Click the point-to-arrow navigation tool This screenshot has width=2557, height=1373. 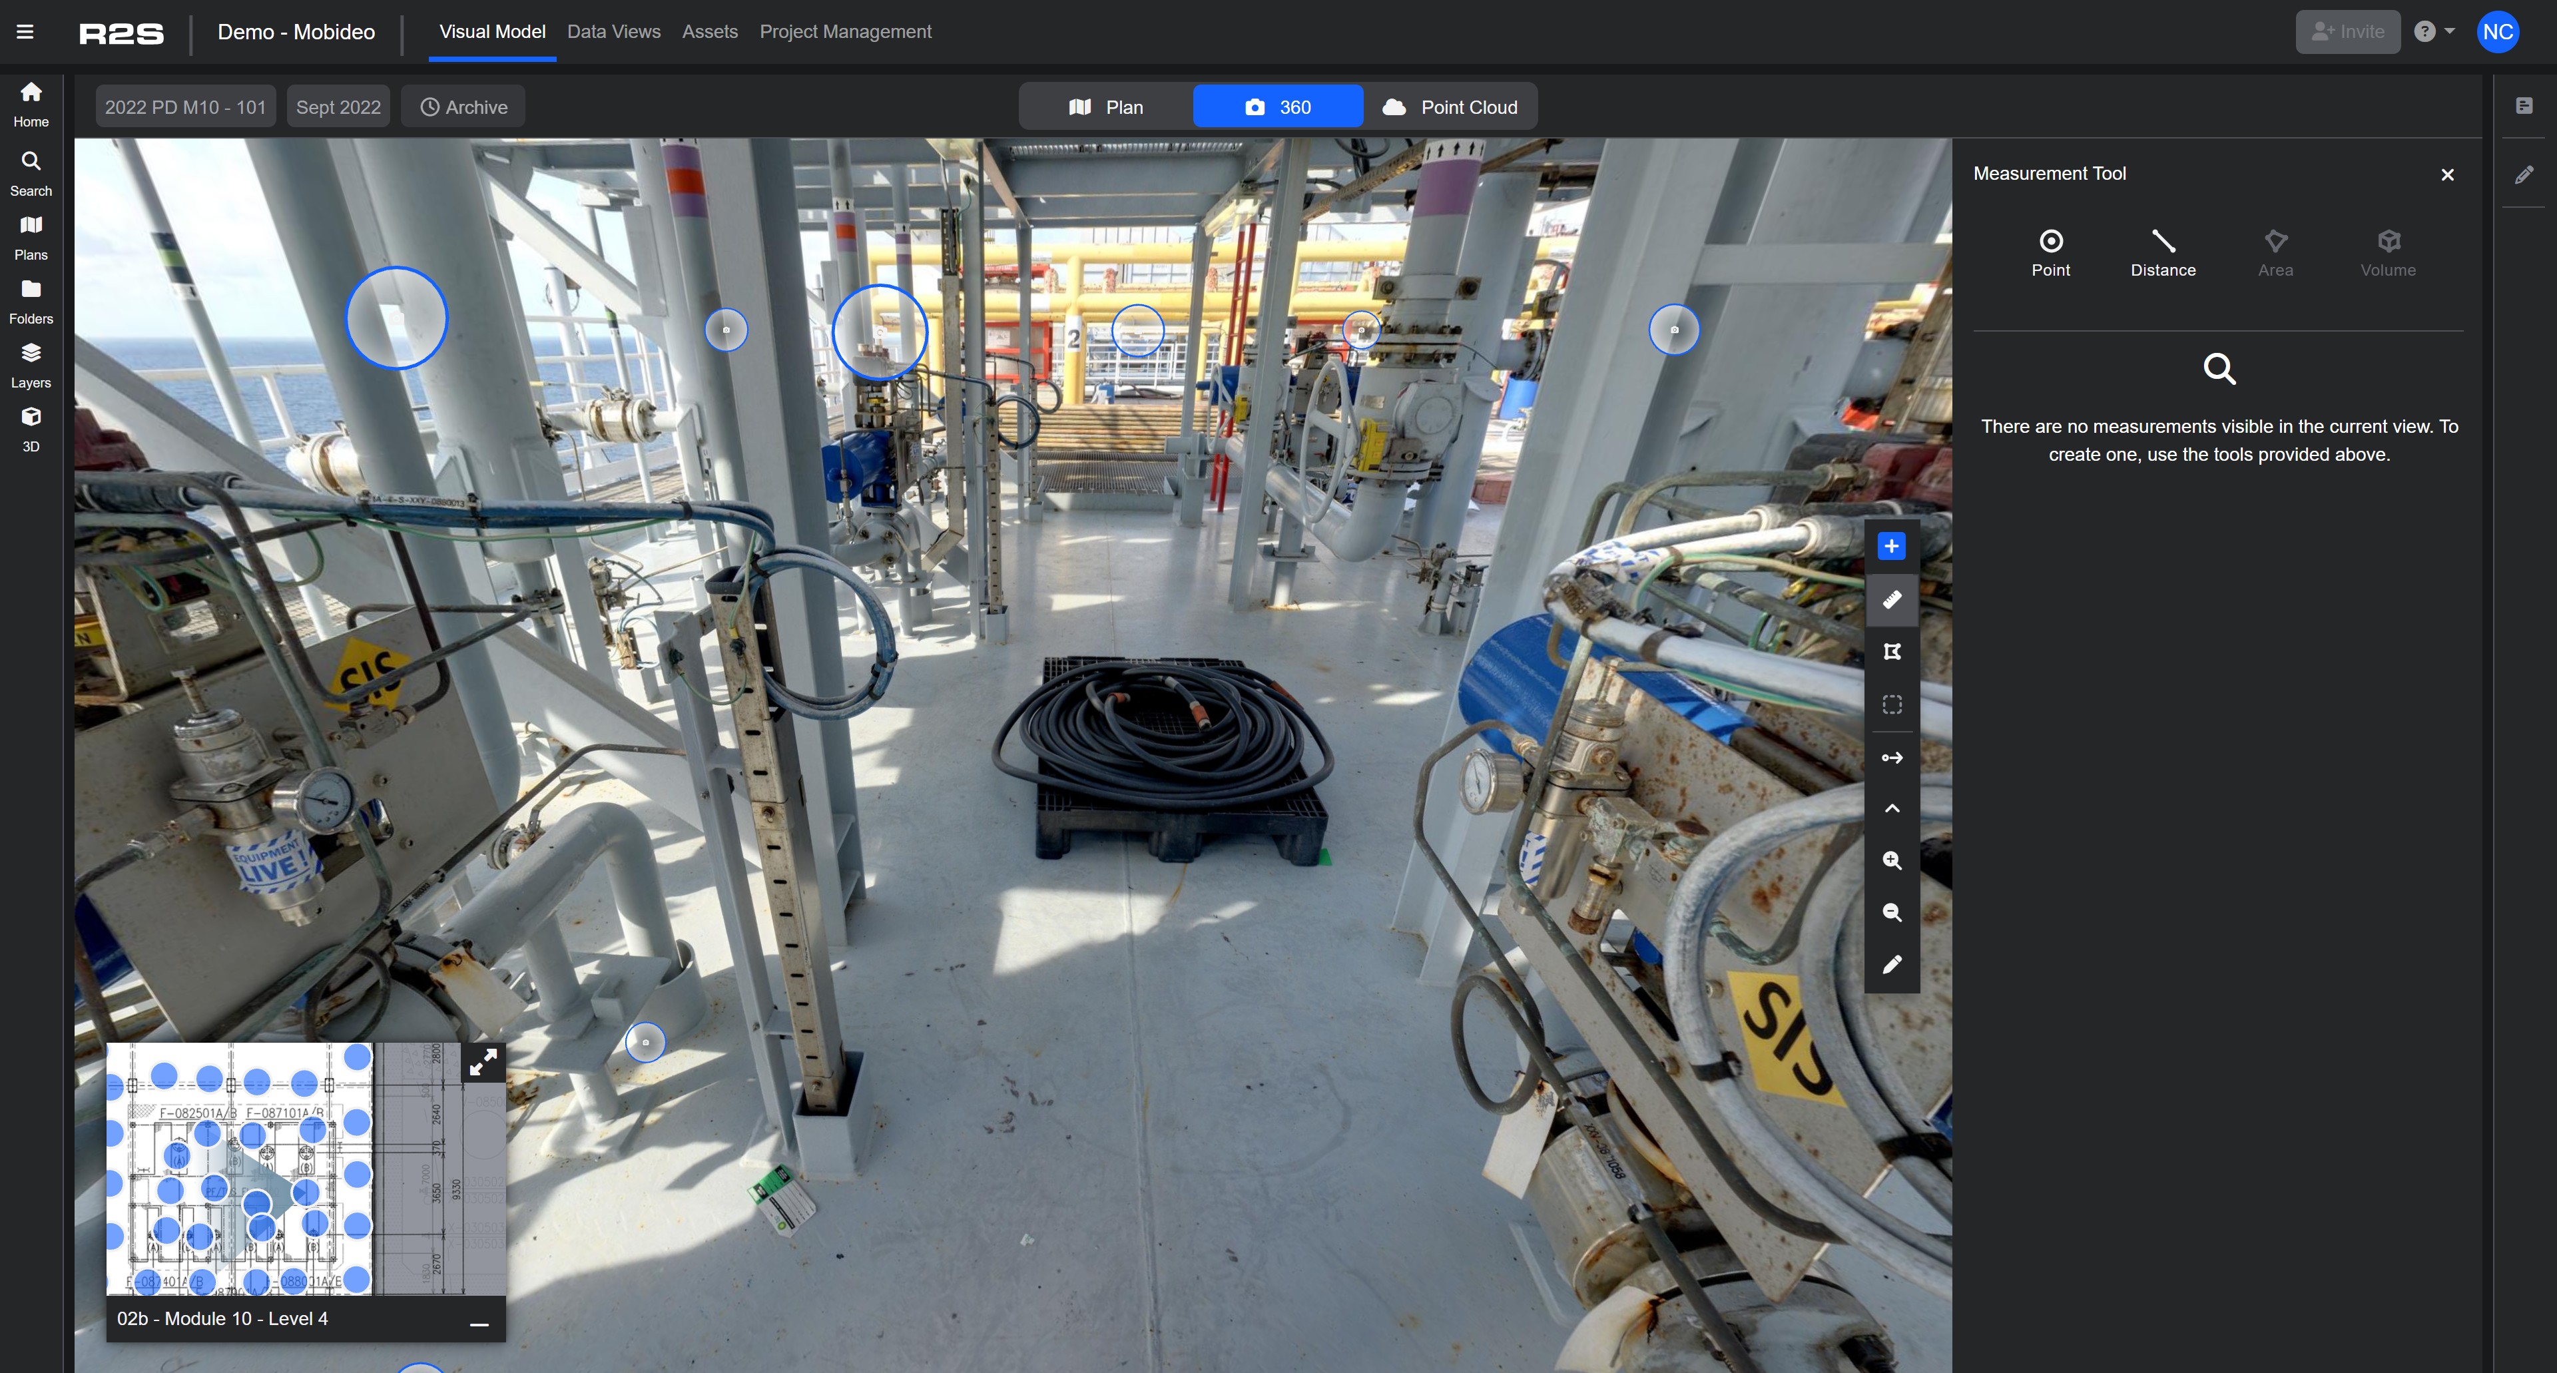(x=1892, y=758)
